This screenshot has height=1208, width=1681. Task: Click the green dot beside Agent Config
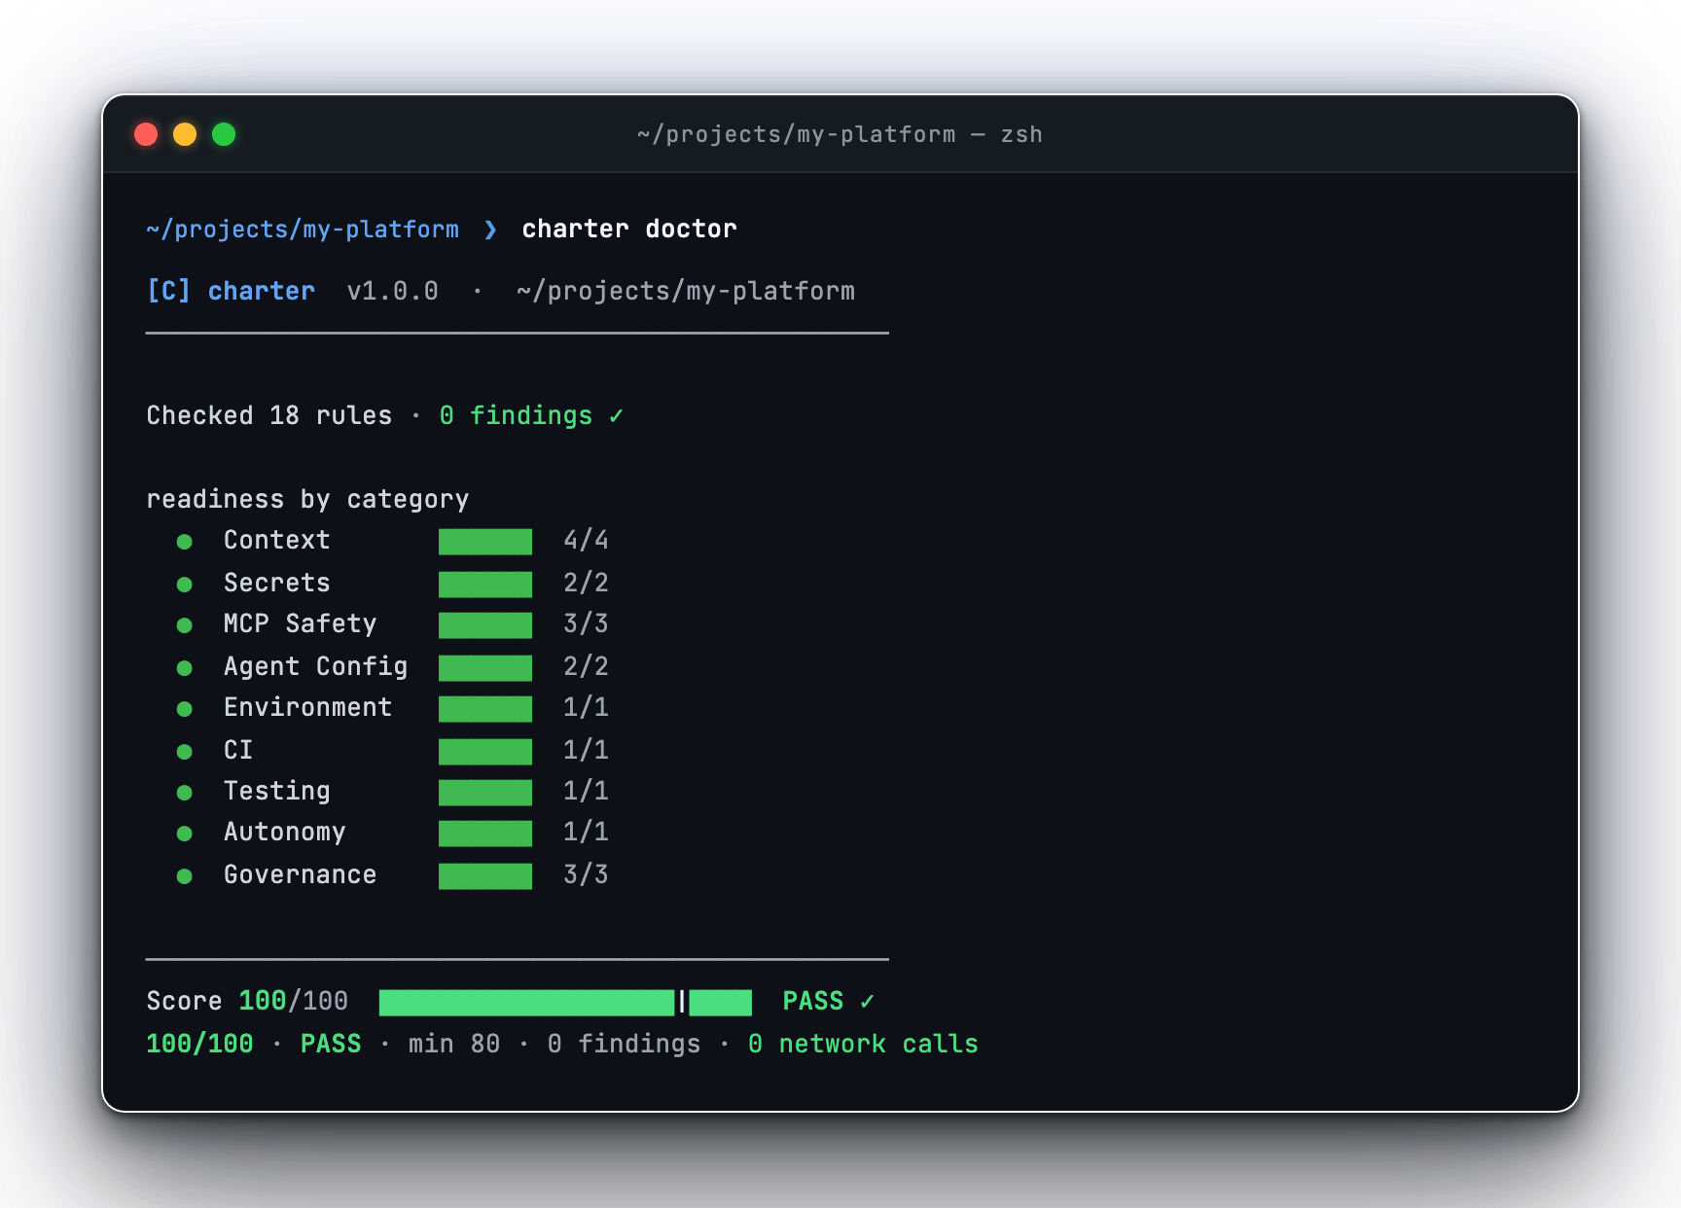[184, 668]
